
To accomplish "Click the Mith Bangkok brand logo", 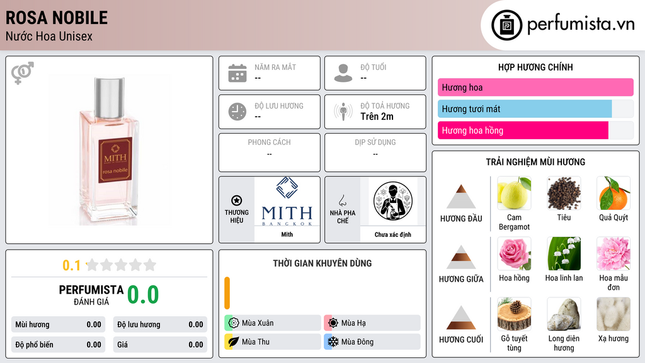I will 287,202.
